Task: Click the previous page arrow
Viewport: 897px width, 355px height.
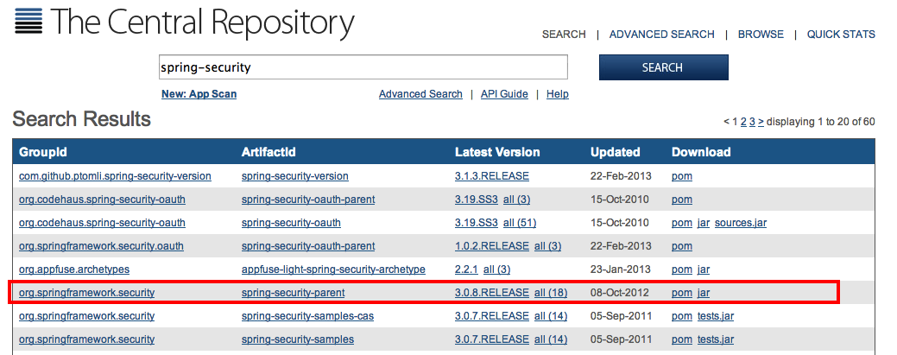Action: pyautogui.click(x=727, y=122)
